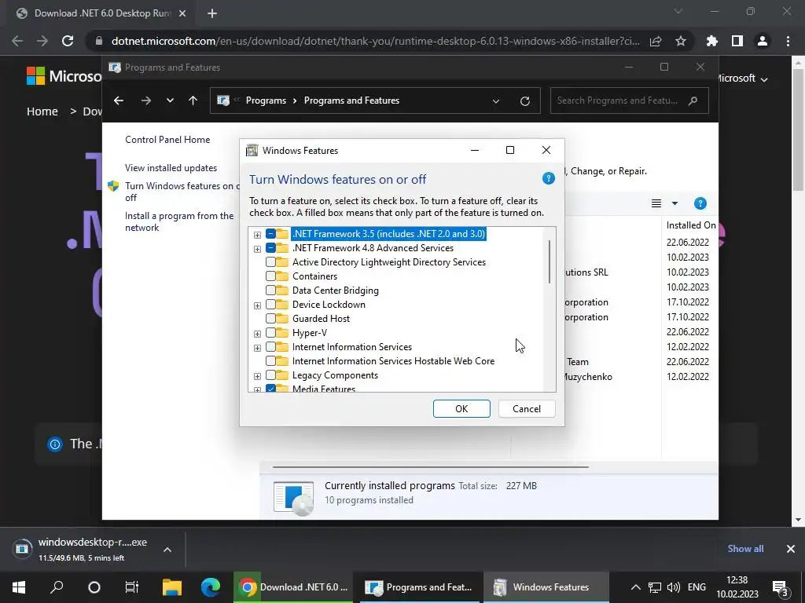
Task: Bookmark this page with the star icon
Action: (x=681, y=41)
